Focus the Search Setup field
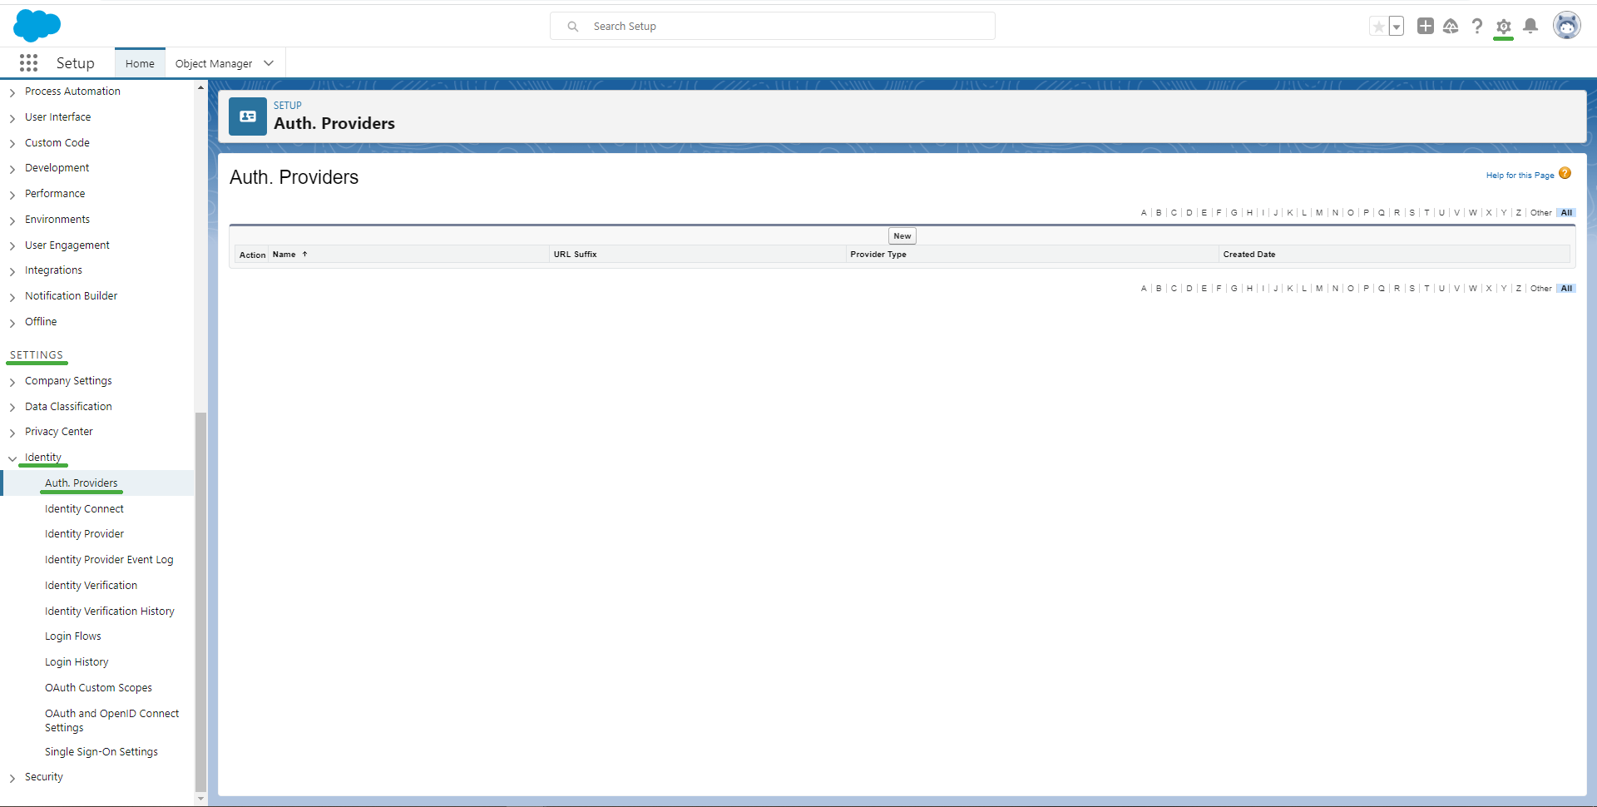This screenshot has height=807, width=1597. 773,26
